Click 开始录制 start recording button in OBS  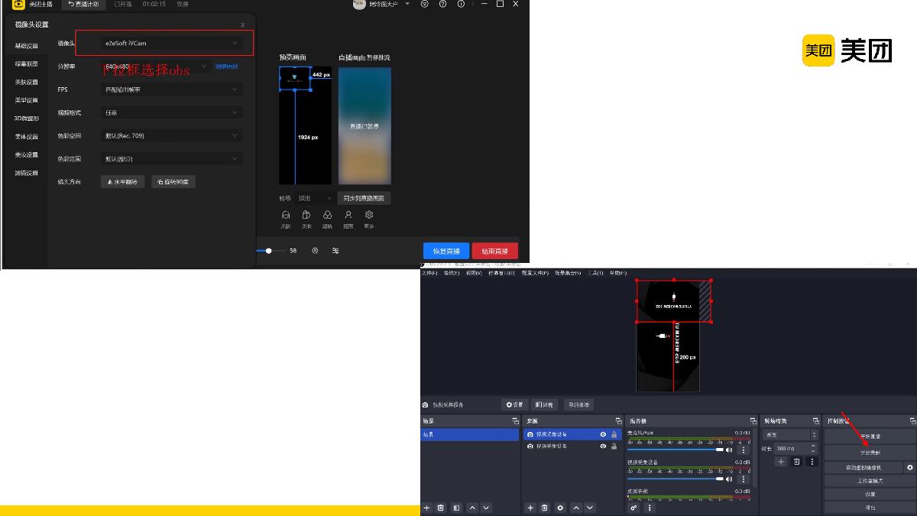pyautogui.click(x=870, y=452)
